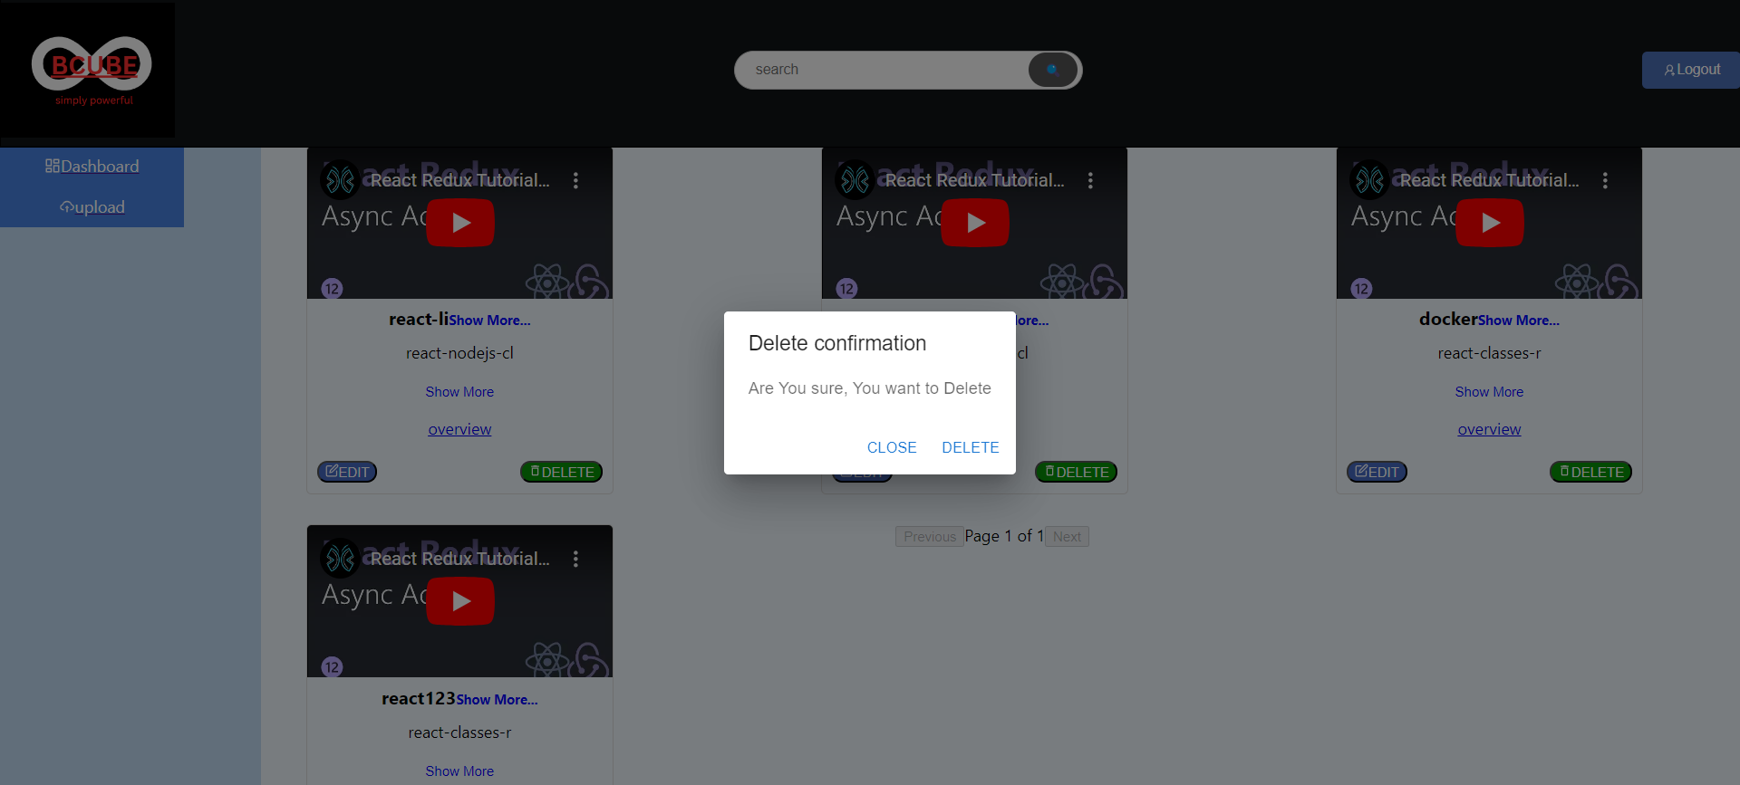The height and width of the screenshot is (785, 1740).
Task: Click 'react-classes-r' text on react123 card
Action: [459, 732]
